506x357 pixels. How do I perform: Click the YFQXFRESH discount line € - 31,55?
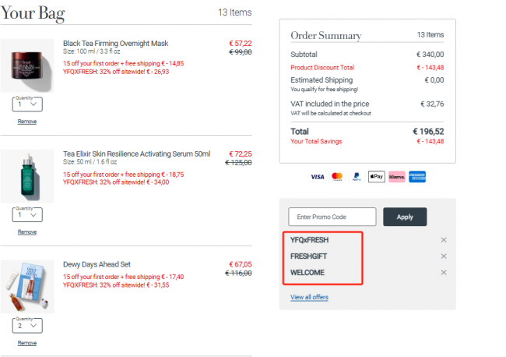coord(116,285)
